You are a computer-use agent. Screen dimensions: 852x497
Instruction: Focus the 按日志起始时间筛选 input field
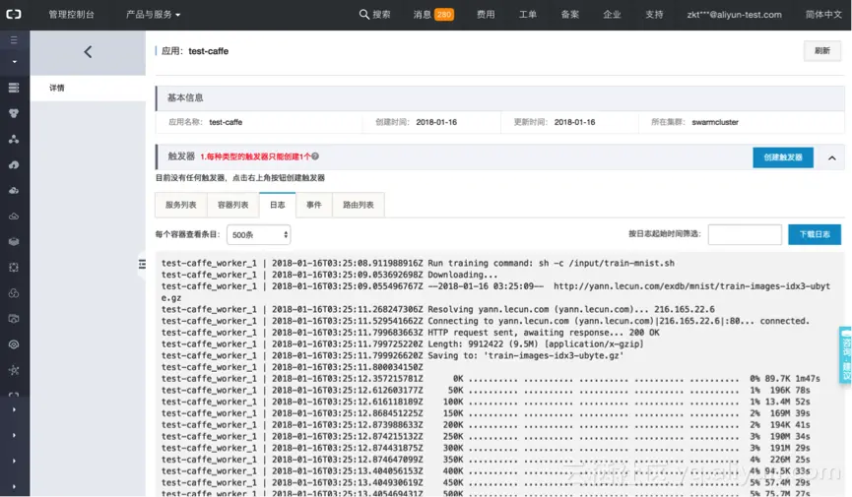tap(745, 234)
